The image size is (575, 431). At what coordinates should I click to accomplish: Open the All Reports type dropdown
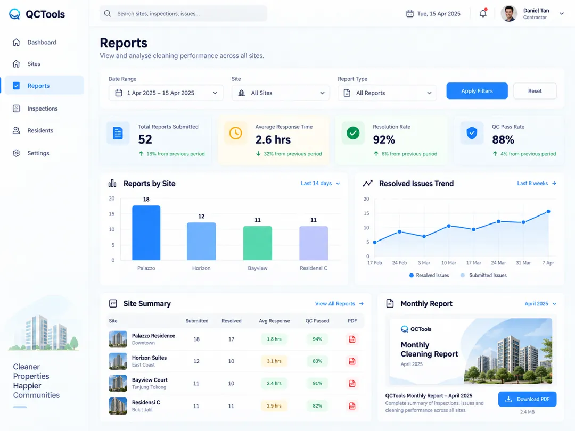[387, 93]
